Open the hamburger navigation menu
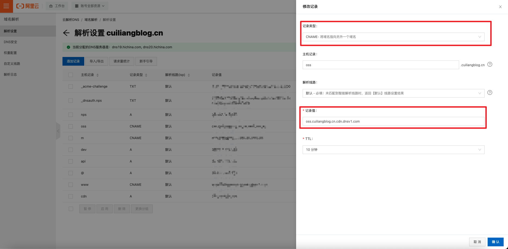Viewport: 508px width, 249px height. pos(6,6)
